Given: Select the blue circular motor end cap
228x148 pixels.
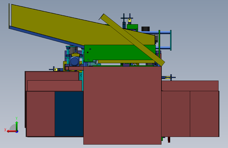Looking at the screenshot, I should (74, 61).
